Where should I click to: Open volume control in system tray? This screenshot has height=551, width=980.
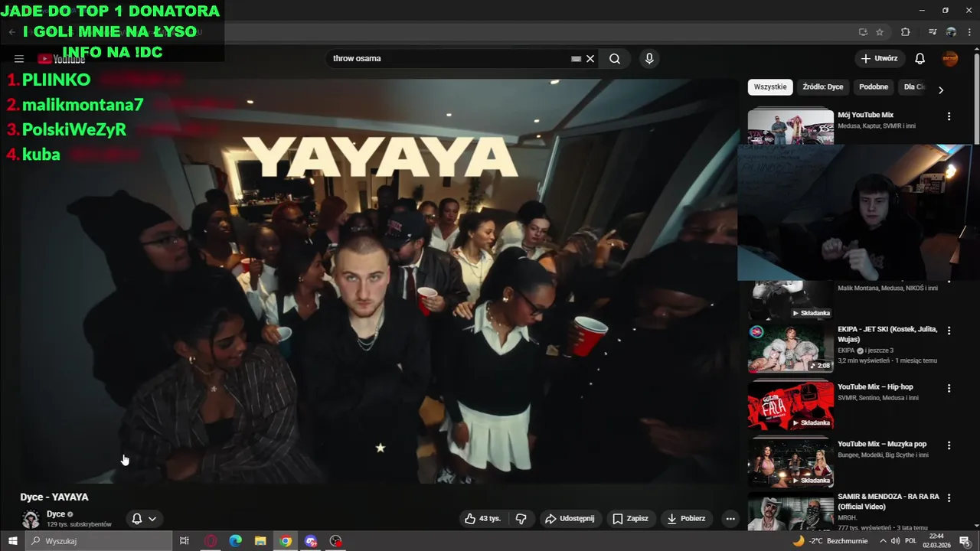point(895,541)
